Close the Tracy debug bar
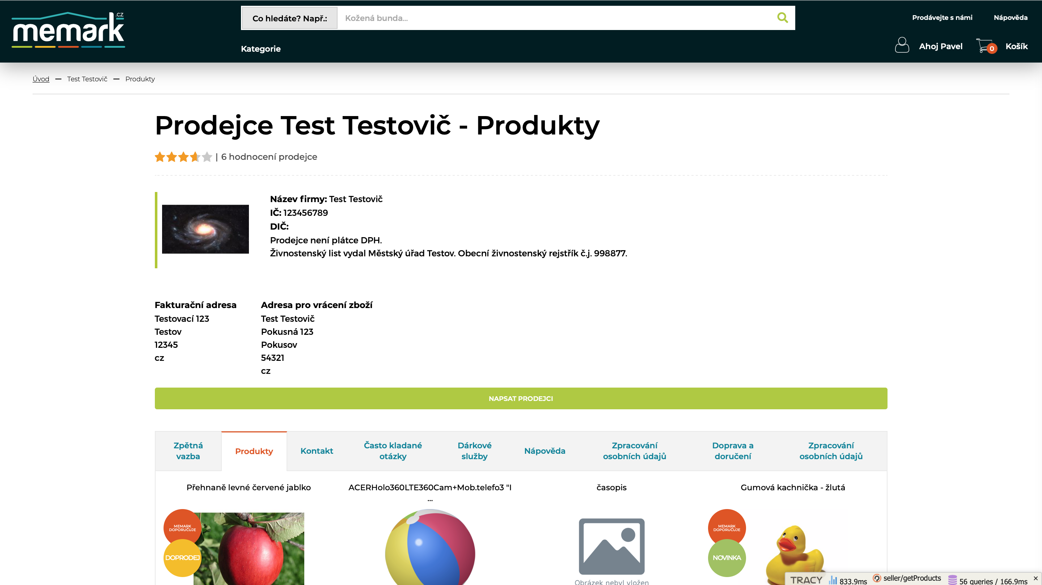This screenshot has width=1042, height=585. 1035,578
